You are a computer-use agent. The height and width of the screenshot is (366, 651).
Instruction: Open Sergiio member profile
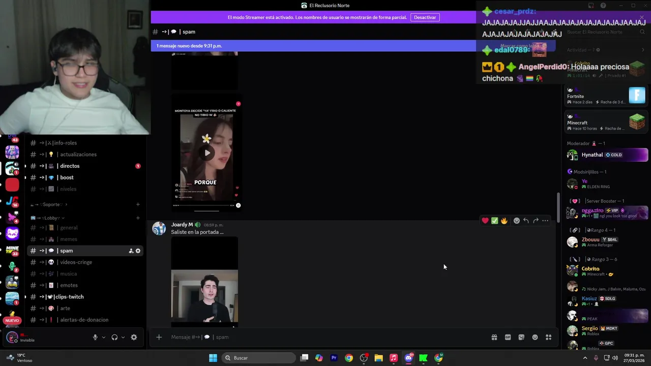607,330
